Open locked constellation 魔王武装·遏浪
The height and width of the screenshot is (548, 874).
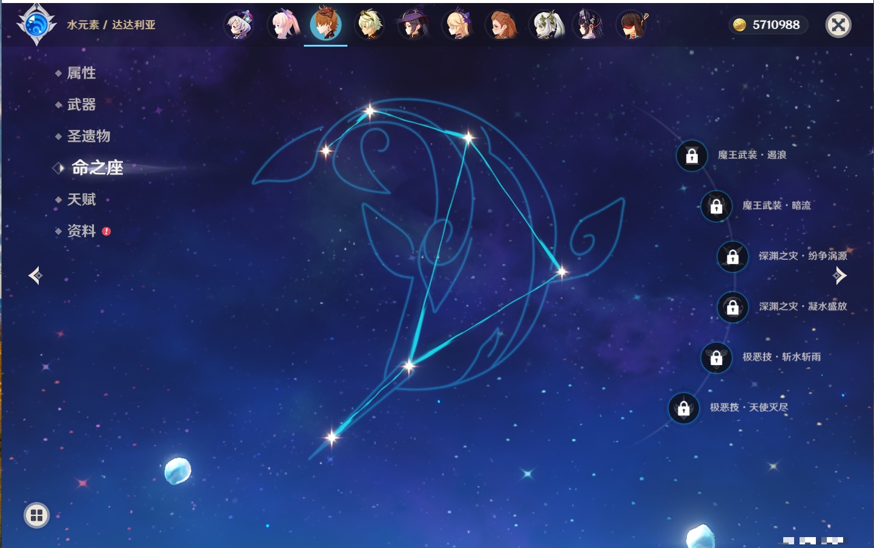tap(692, 156)
